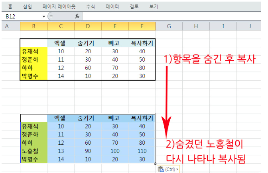Select green 박명수 cell in lower table
Viewport: 268px width, 173px height.
(x=33, y=159)
